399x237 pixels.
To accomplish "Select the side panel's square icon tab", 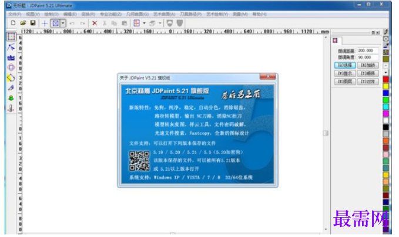I will (x=336, y=40).
